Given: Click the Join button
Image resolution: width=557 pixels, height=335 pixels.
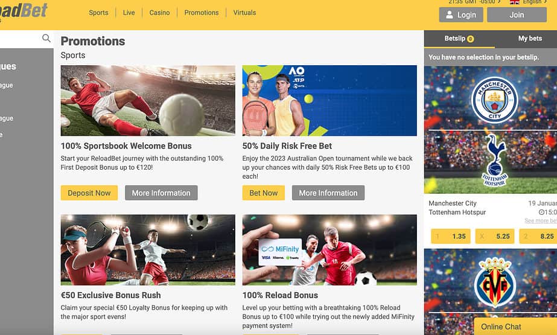Looking at the screenshot, I should click(517, 15).
